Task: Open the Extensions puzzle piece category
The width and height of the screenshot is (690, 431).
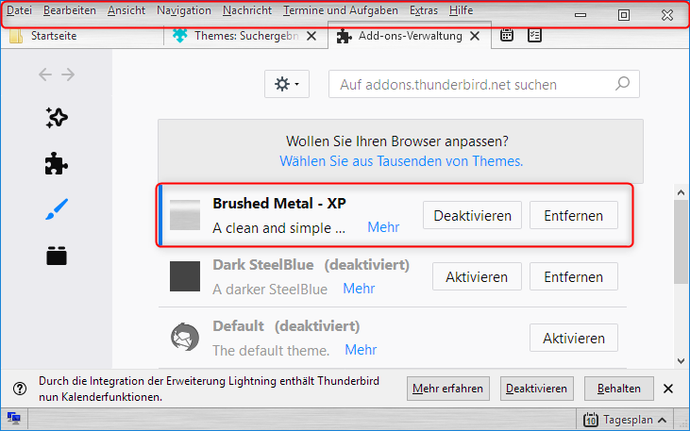Action: (x=57, y=164)
